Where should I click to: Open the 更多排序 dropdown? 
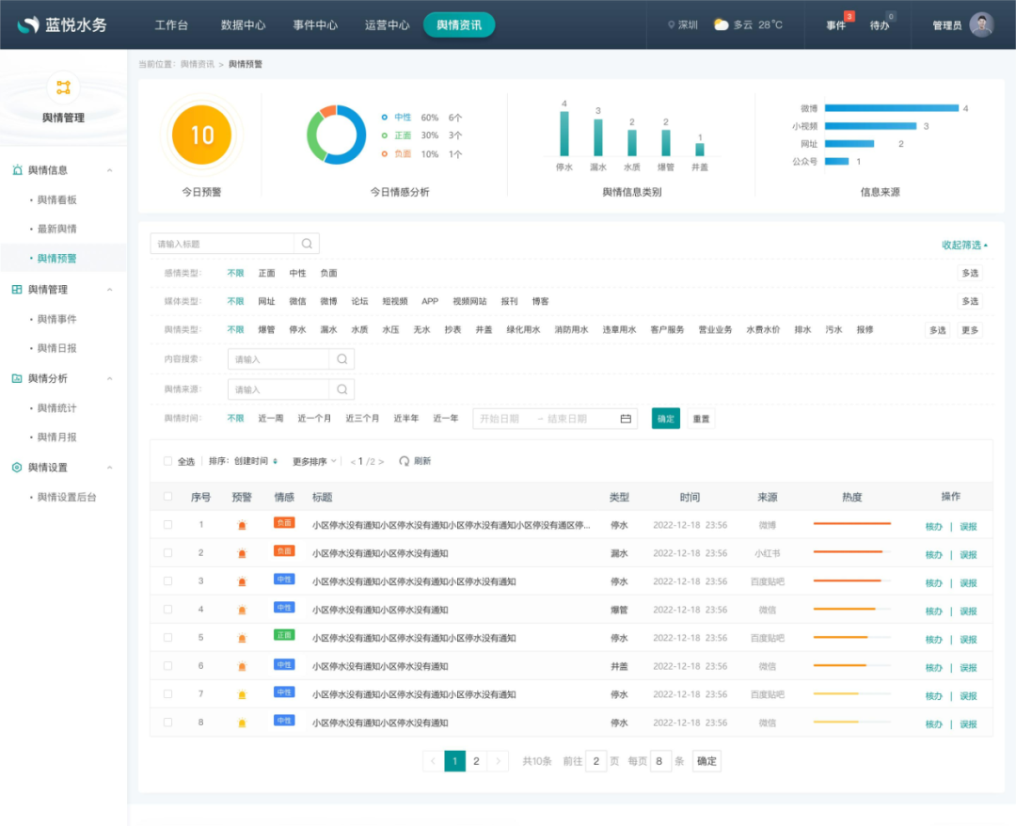point(314,461)
